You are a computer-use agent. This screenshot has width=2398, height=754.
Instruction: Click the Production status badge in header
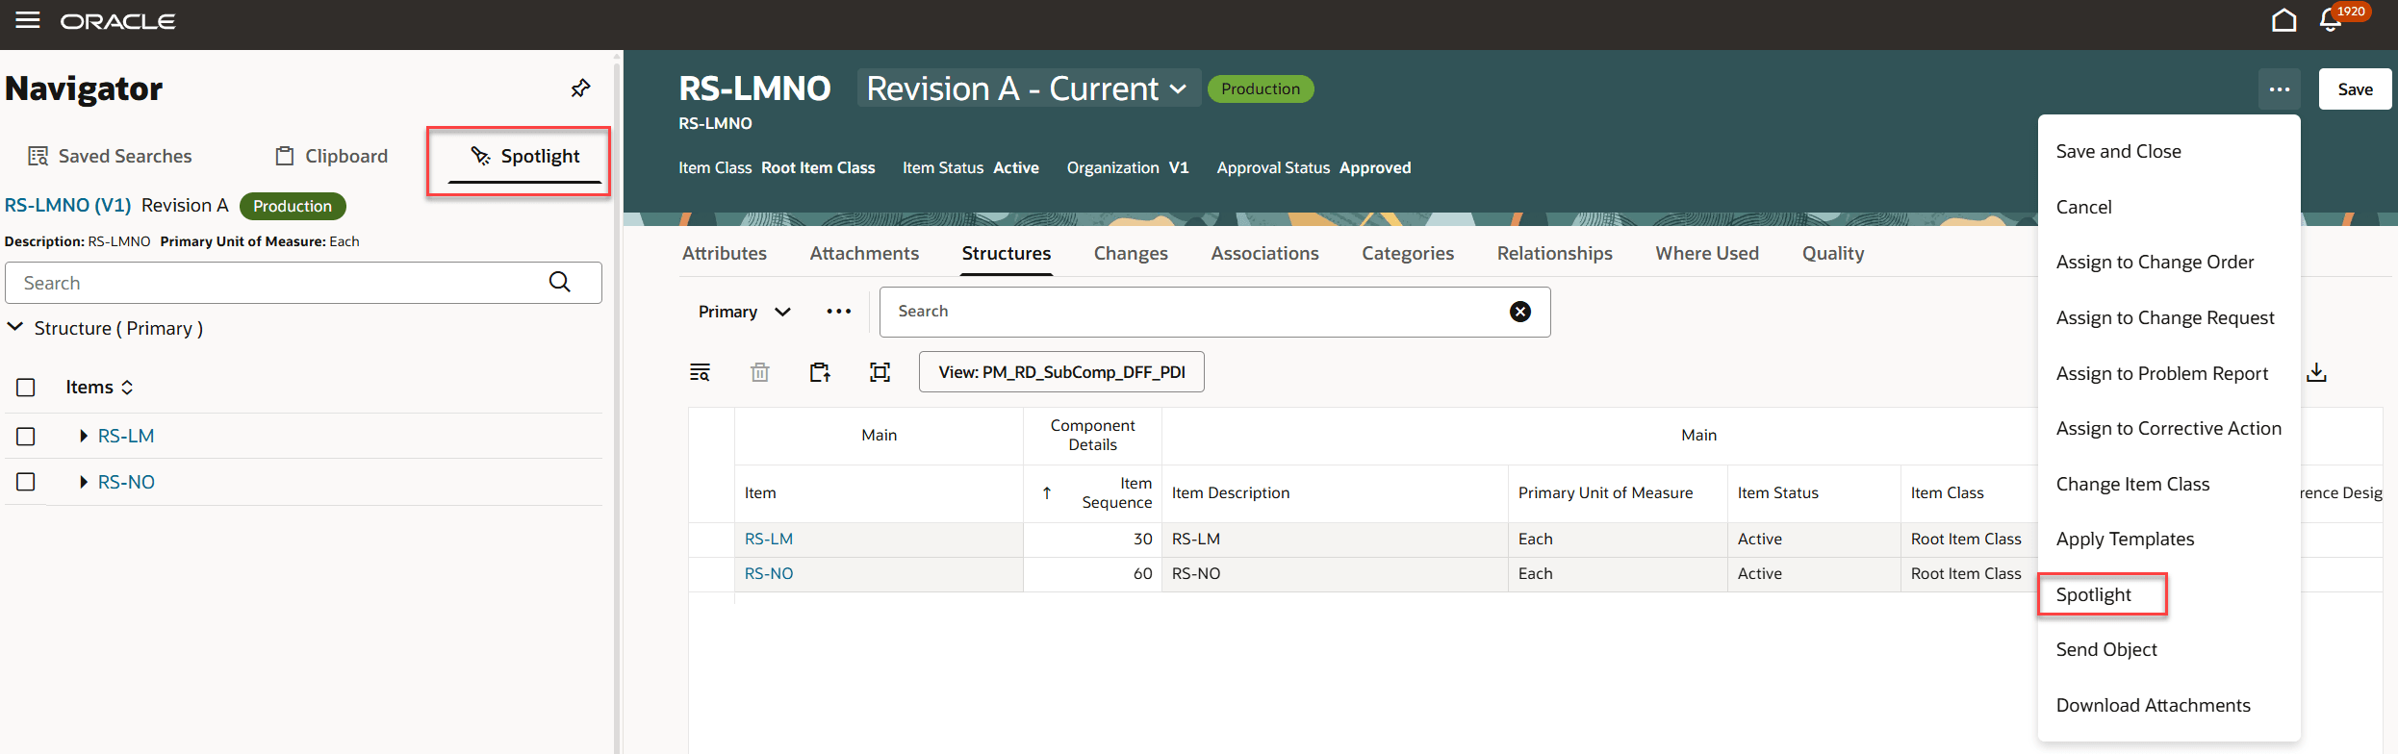click(1261, 88)
